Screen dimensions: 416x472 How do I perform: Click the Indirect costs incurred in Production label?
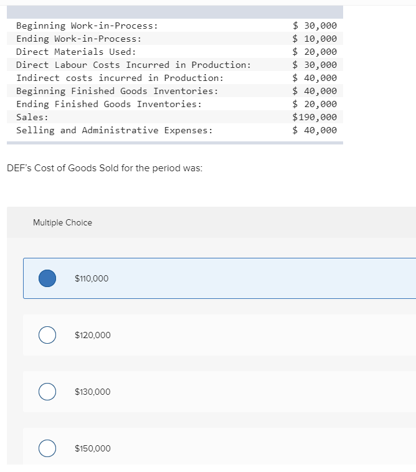point(120,78)
